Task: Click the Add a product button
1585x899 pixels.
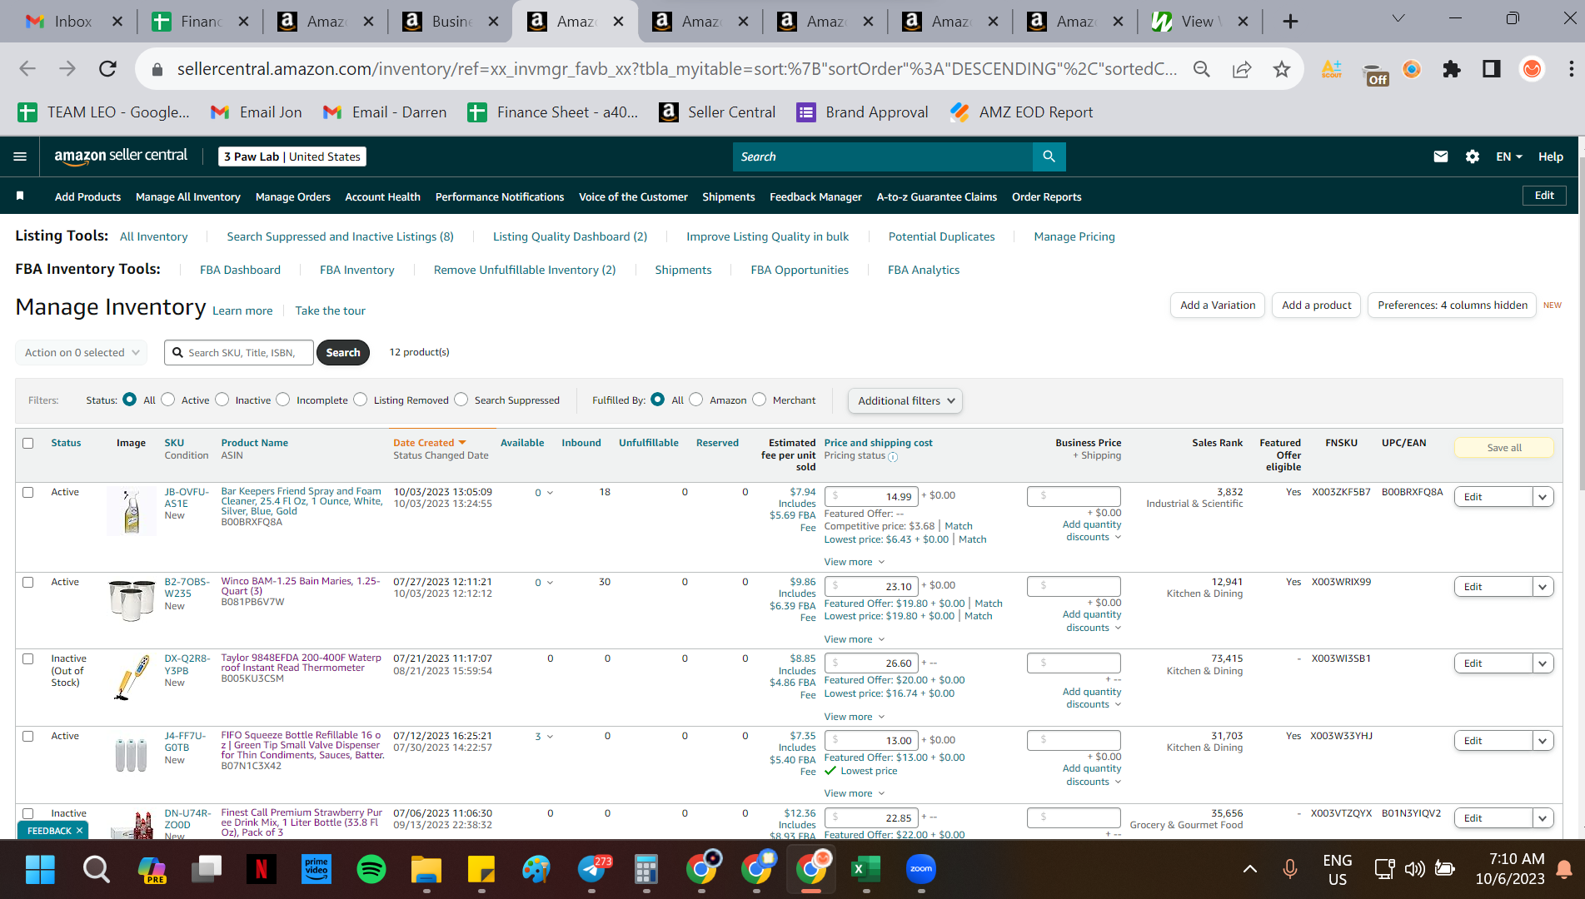Action: point(1317,305)
